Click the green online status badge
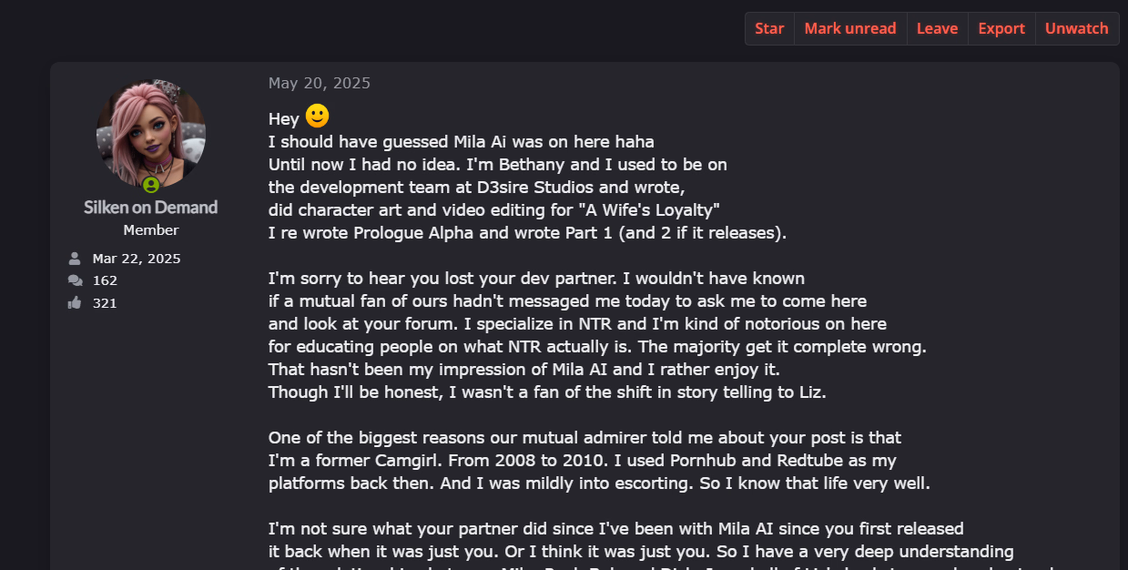 pyautogui.click(x=151, y=185)
